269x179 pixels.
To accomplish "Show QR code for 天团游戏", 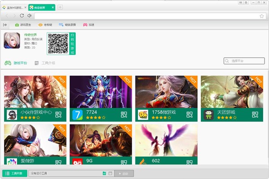I will pyautogui.click(x=255, y=115).
